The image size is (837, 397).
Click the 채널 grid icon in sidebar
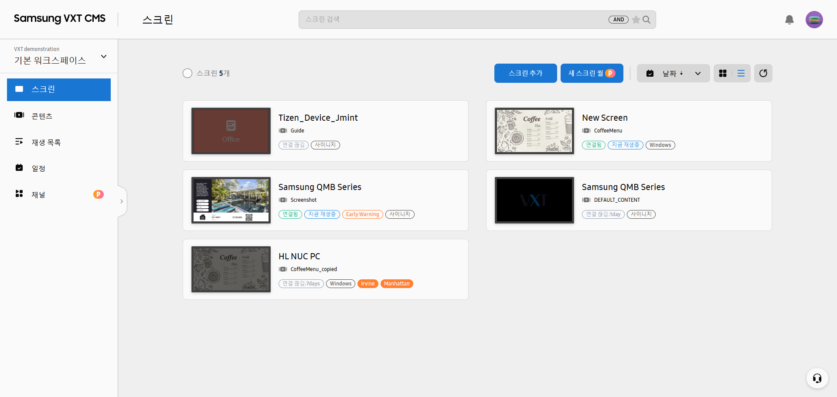click(19, 193)
